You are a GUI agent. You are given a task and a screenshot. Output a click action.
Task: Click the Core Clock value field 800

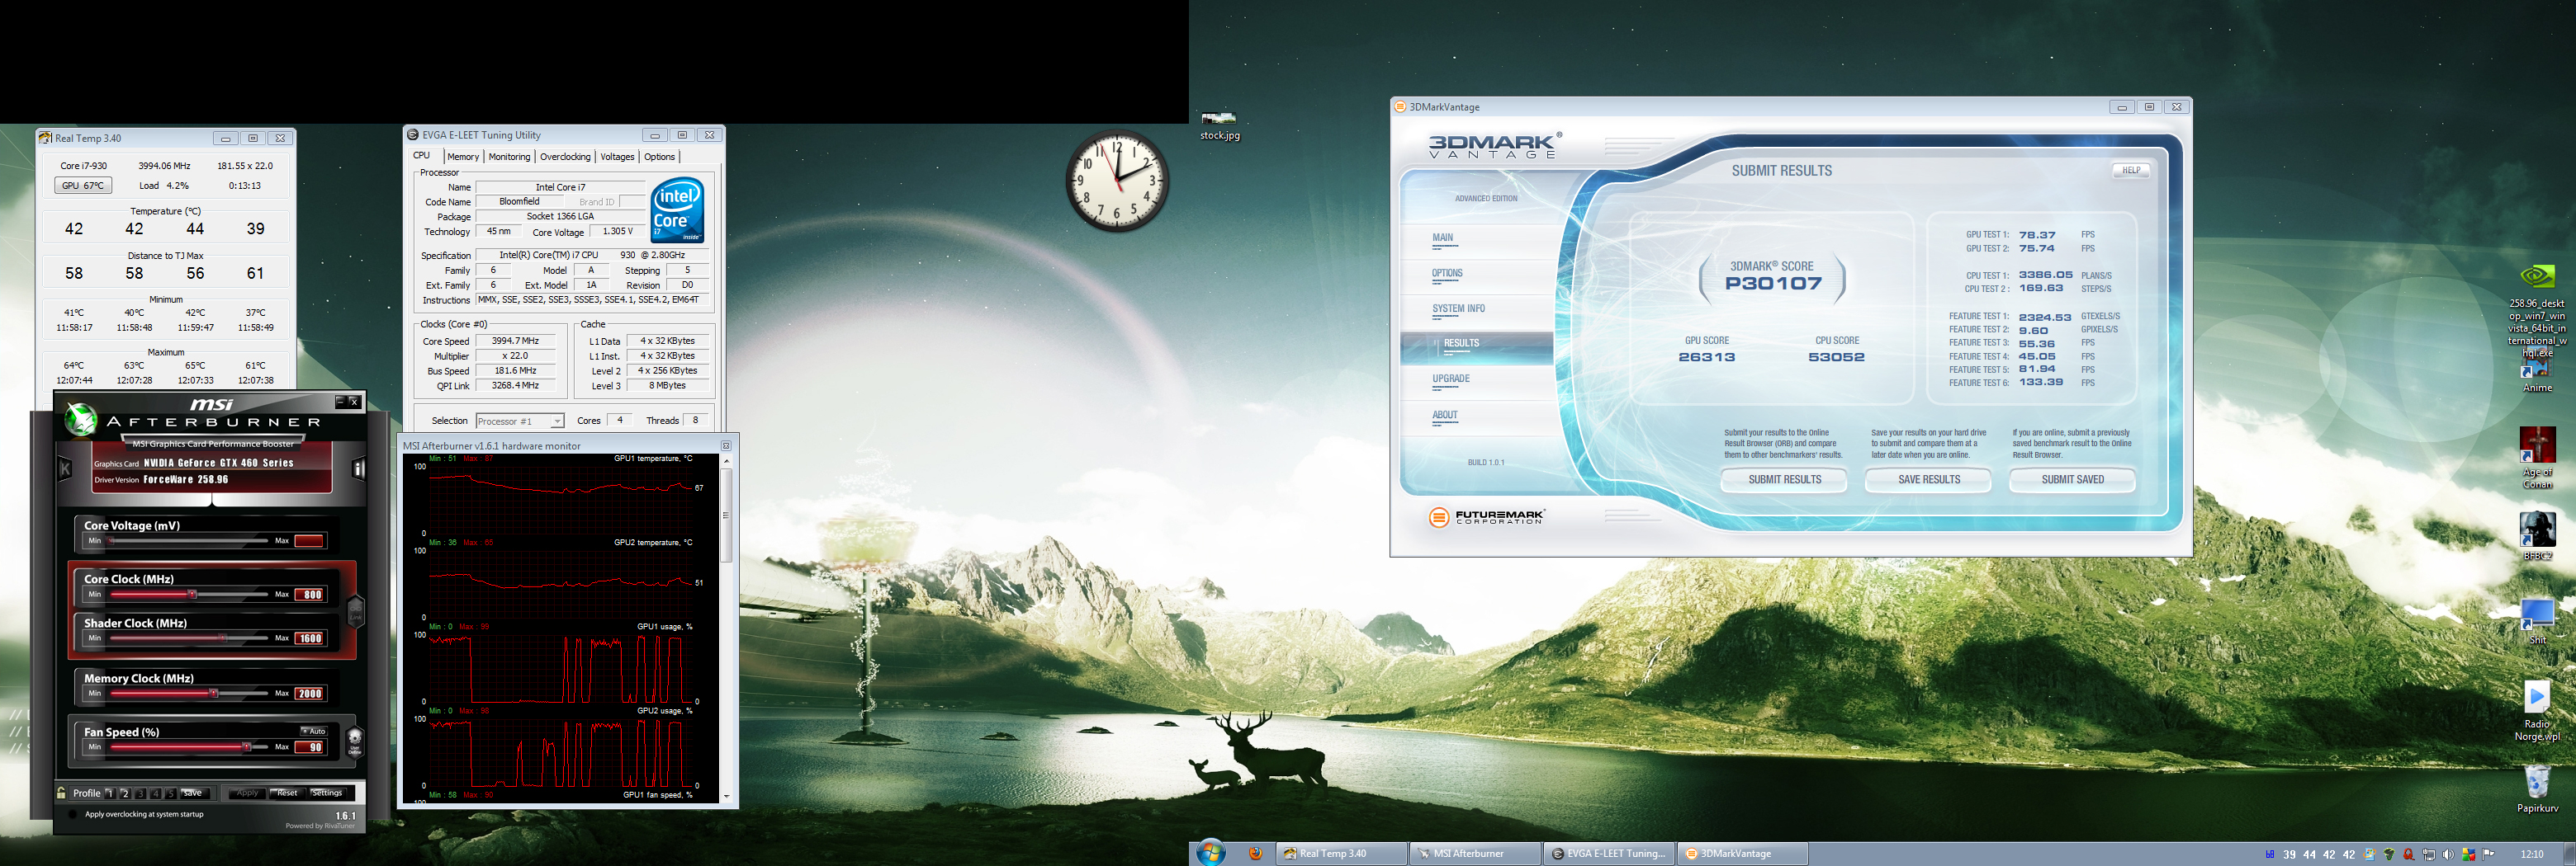point(310,595)
